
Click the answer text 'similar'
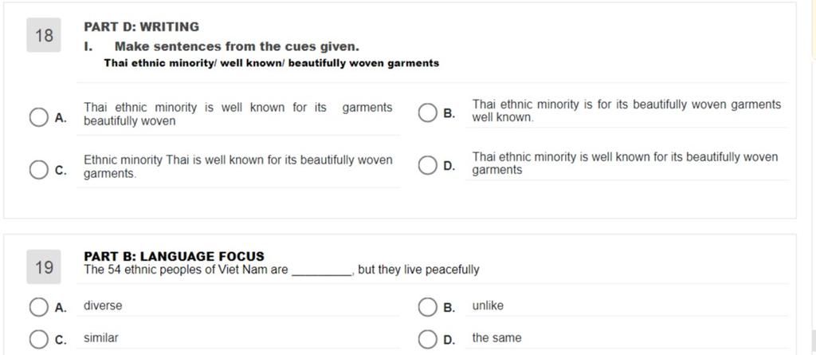pos(101,337)
